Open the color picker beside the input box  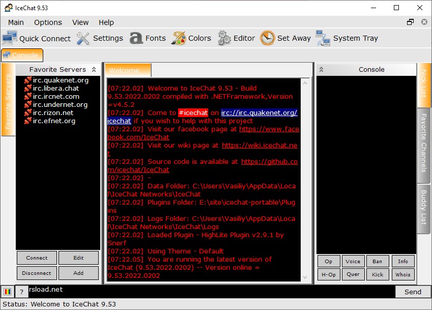tap(8, 292)
